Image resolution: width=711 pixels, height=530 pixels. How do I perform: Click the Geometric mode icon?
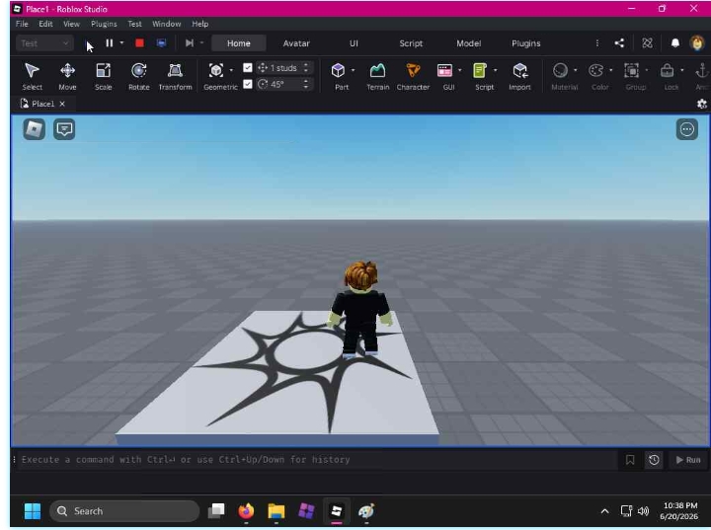pos(216,70)
